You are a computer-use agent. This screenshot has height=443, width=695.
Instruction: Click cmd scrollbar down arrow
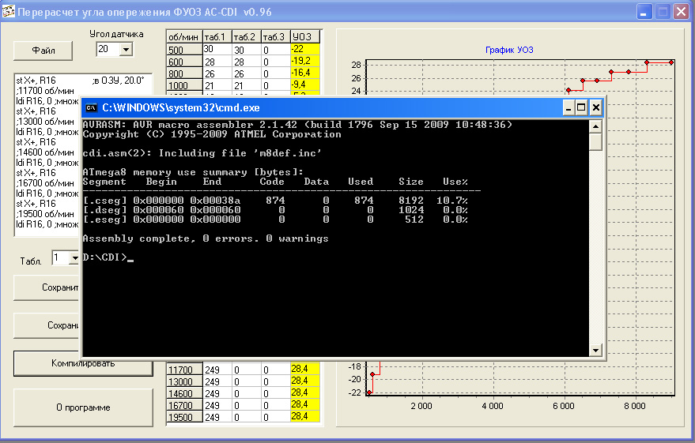(595, 350)
